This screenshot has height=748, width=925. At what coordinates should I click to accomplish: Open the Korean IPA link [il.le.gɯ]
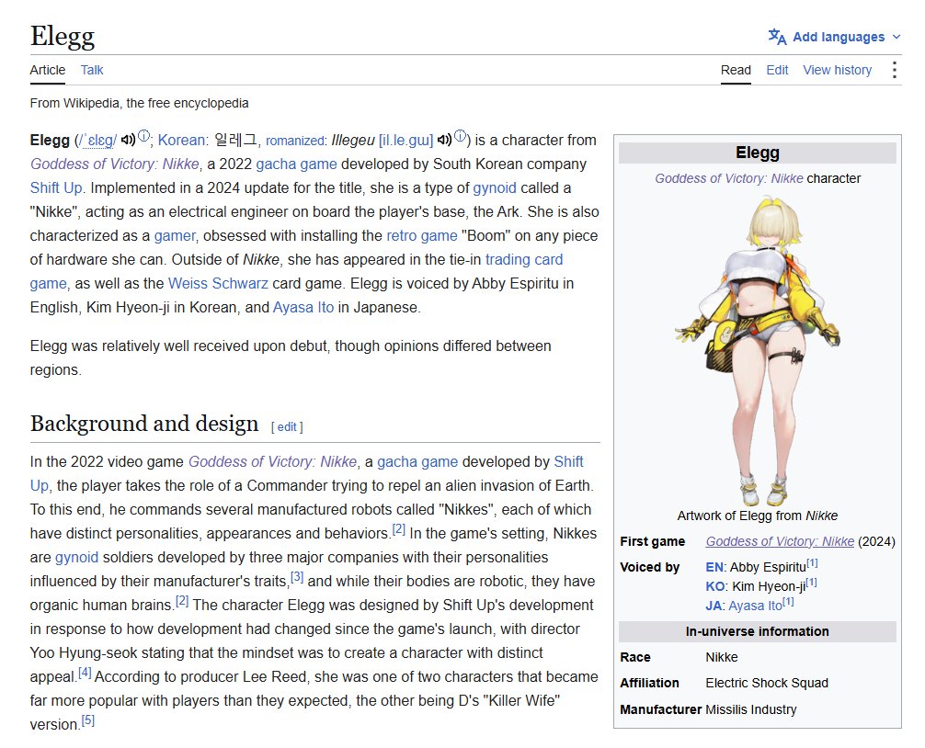click(405, 141)
